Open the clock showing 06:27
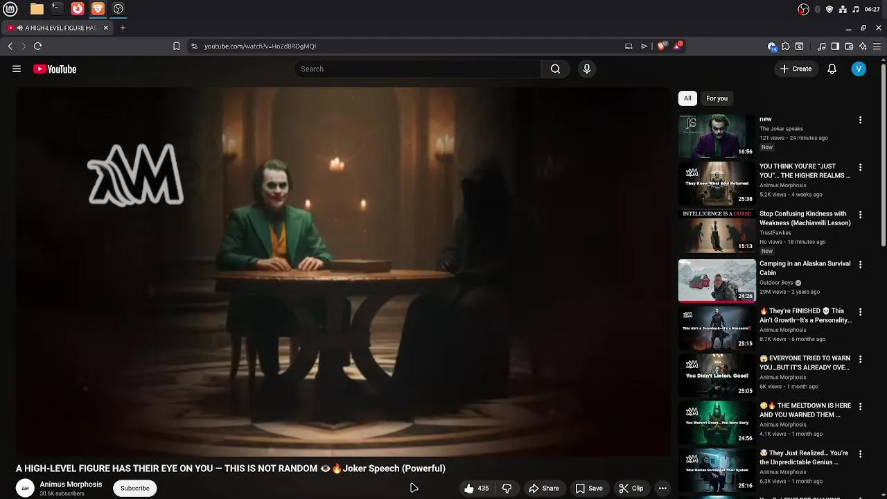887x499 pixels. pyautogui.click(x=872, y=9)
